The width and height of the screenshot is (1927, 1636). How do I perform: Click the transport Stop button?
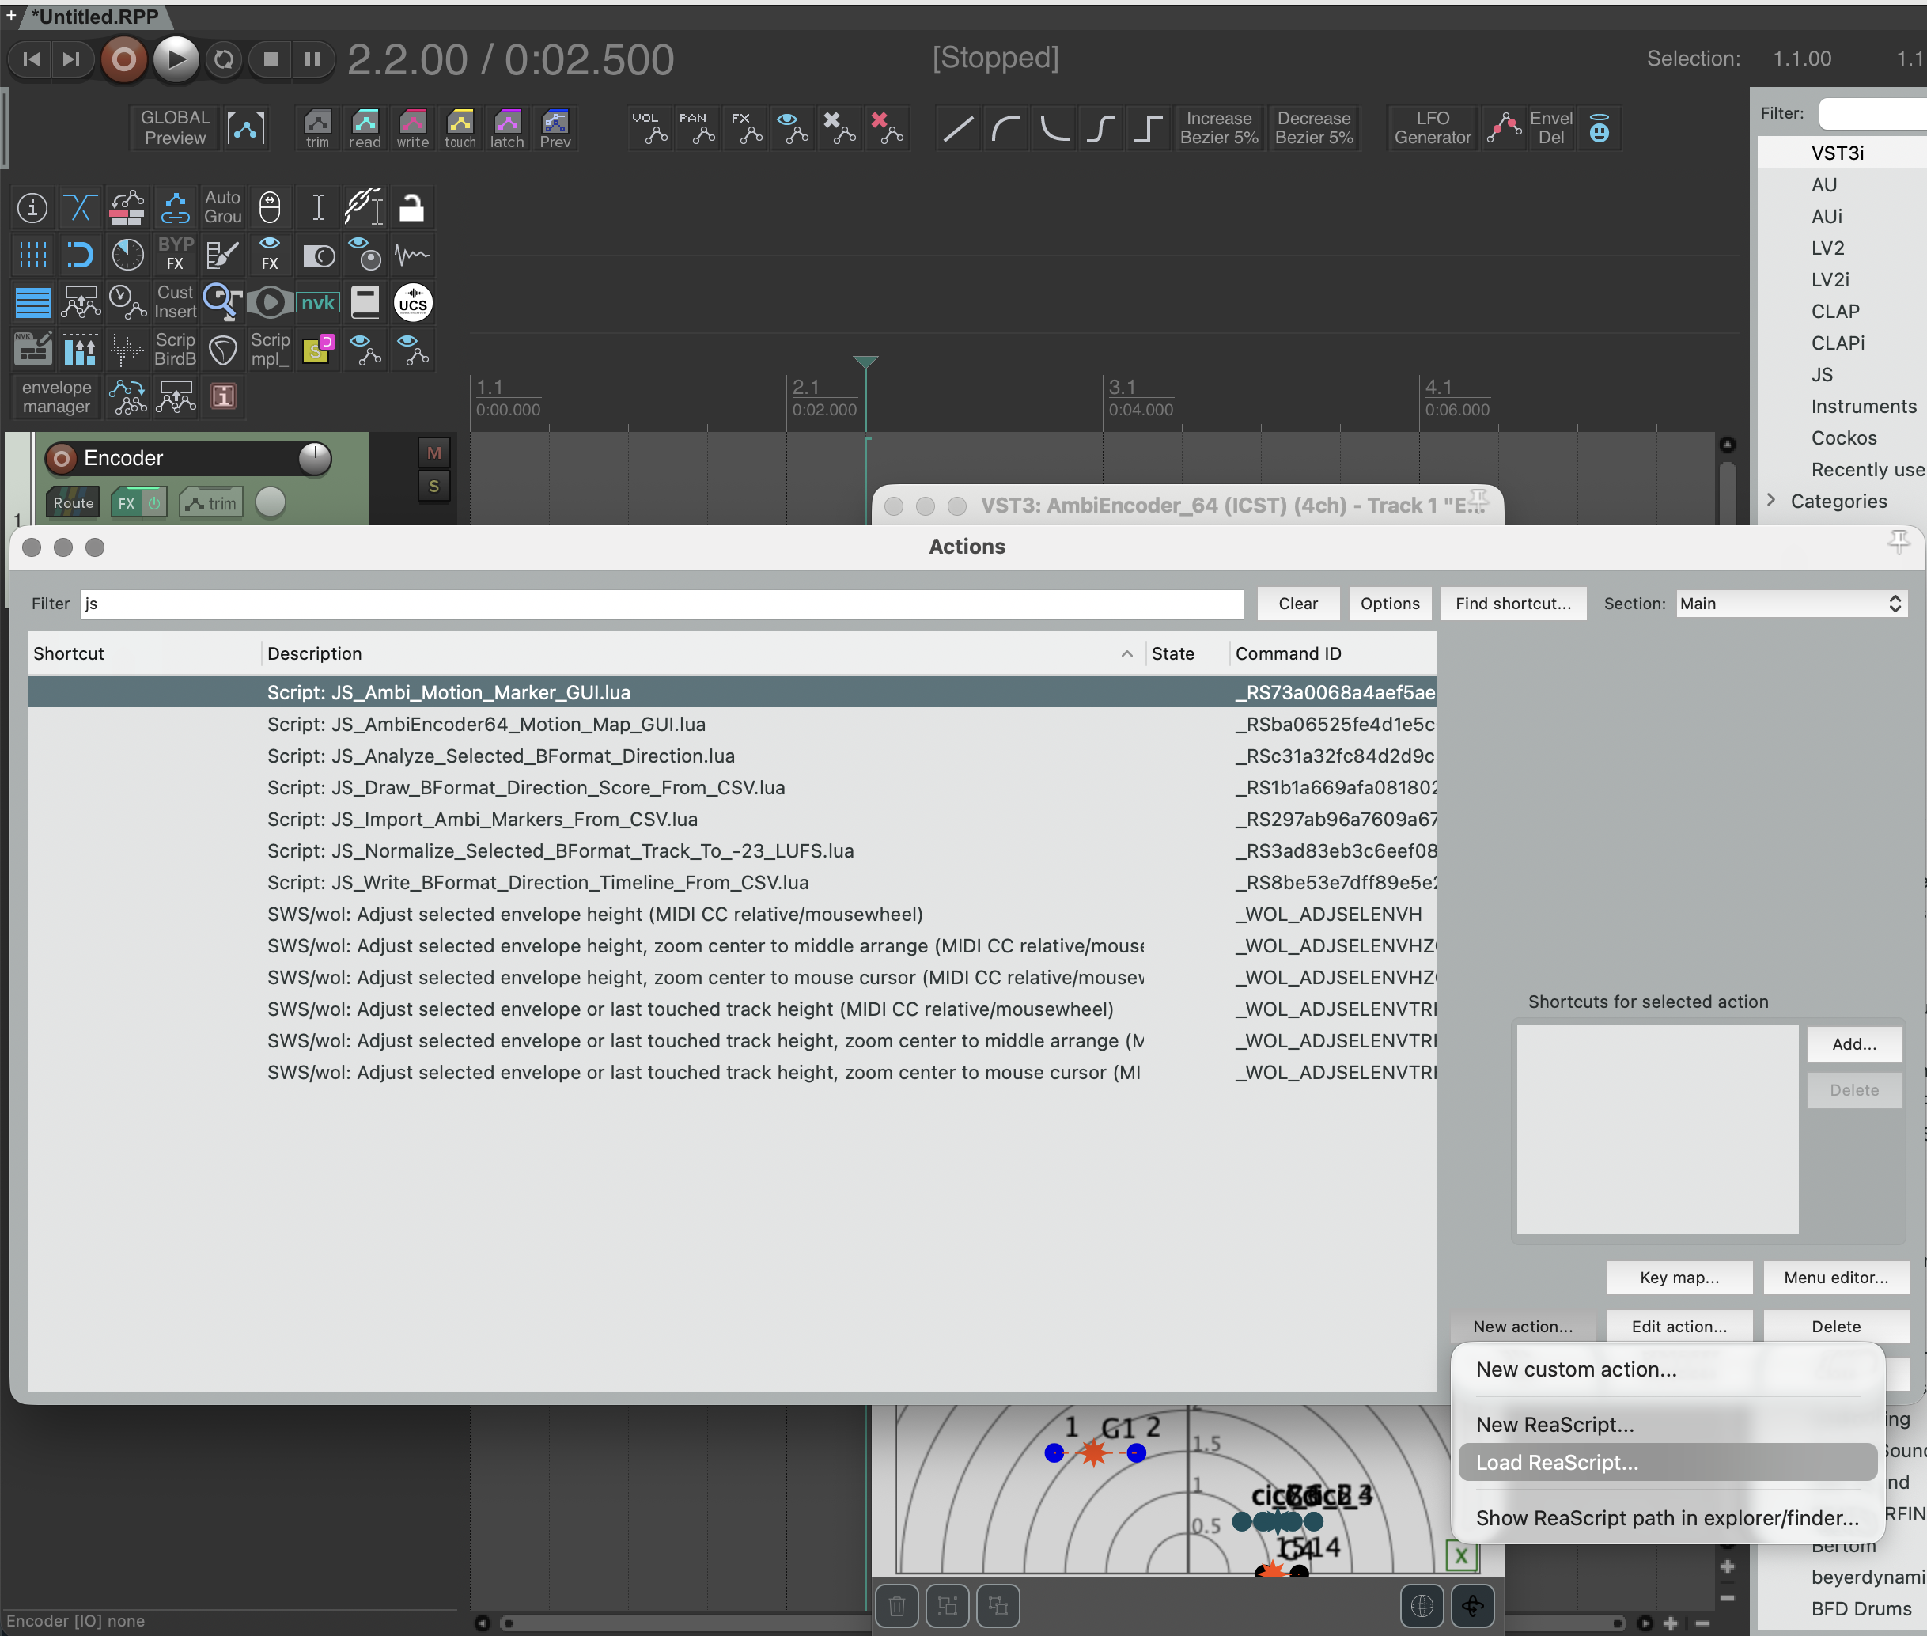[x=271, y=59]
